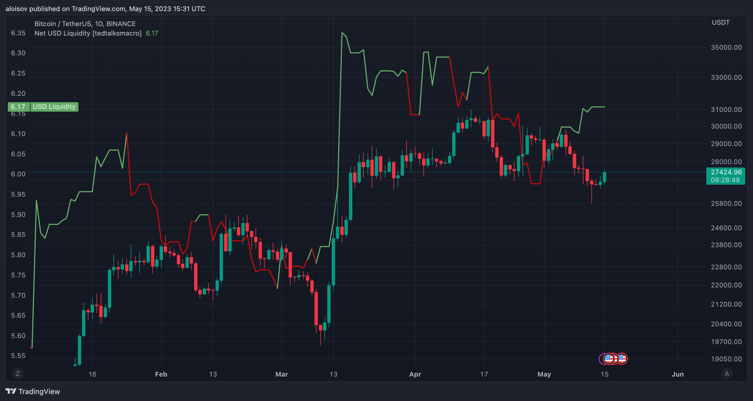Viewport: 753px width, 401px height.
Task: Click 31000.00 on the price scale
Action: click(x=726, y=109)
